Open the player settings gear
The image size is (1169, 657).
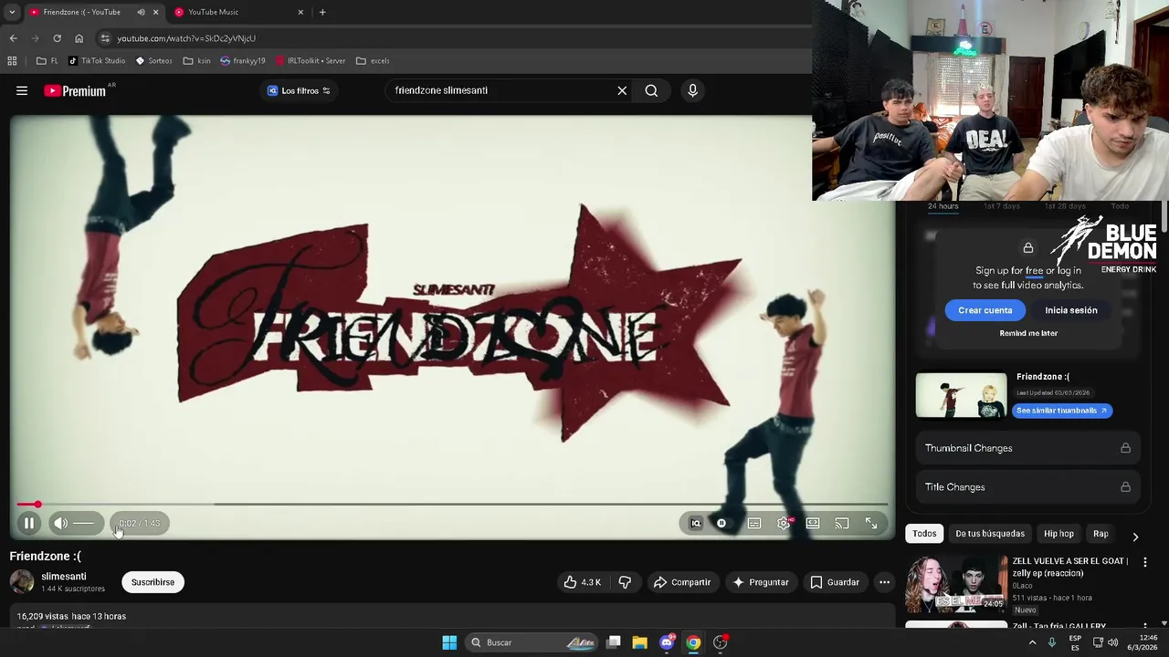(x=784, y=524)
